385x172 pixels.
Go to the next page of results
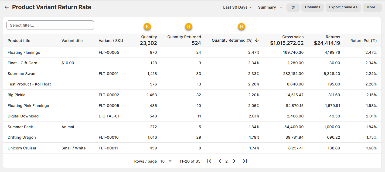click(x=234, y=161)
